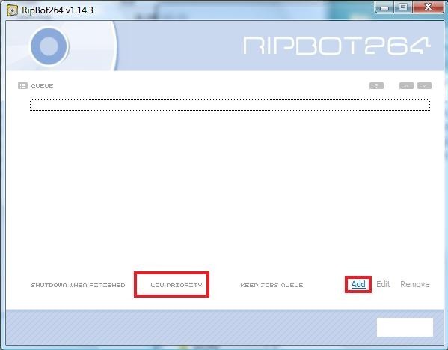448x350 pixels.
Task: Minimize the RipBot264 window
Action: point(384,7)
